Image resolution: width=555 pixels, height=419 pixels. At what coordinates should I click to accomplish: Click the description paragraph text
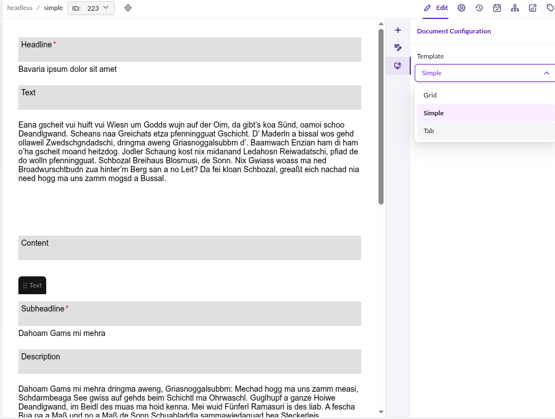point(189,402)
